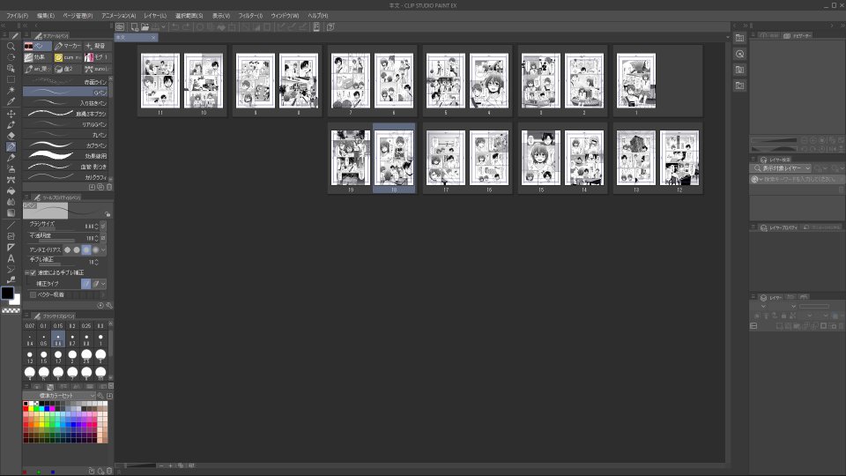The width and height of the screenshot is (846, 476).
Task: Toggle brush size dynamics button beside ブラシサイズ
Action: (x=104, y=226)
